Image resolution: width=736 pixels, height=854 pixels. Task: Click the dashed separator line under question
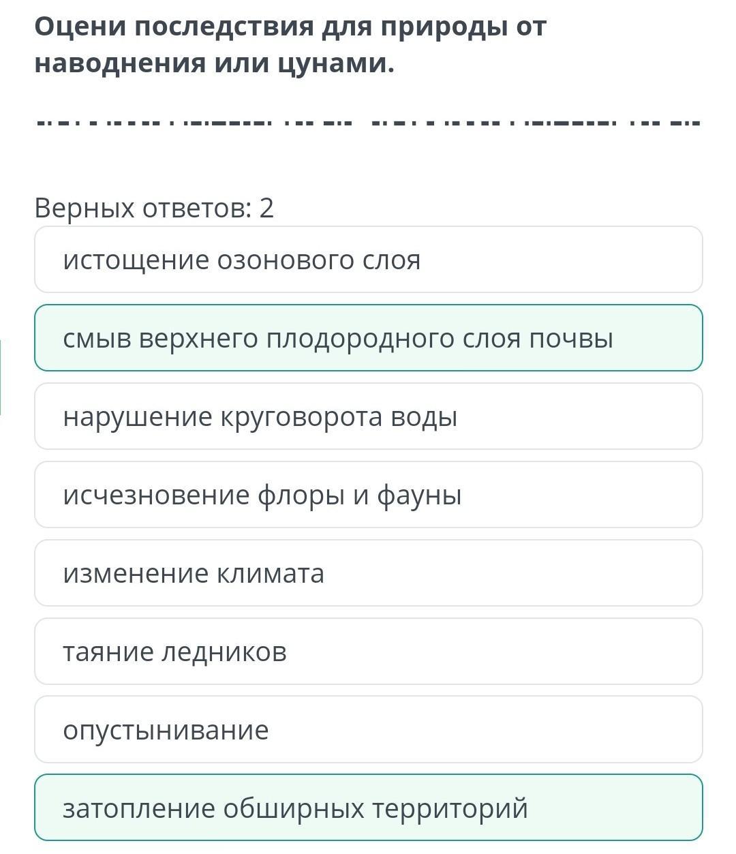pos(368,124)
